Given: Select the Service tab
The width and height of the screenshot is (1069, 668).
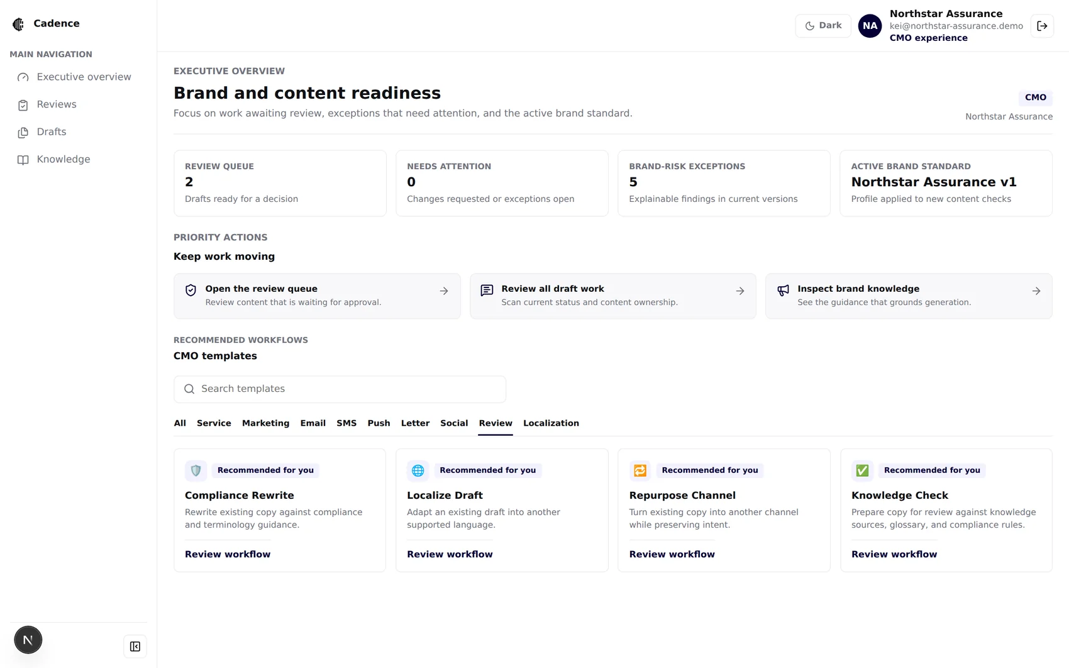Looking at the screenshot, I should coord(214,423).
